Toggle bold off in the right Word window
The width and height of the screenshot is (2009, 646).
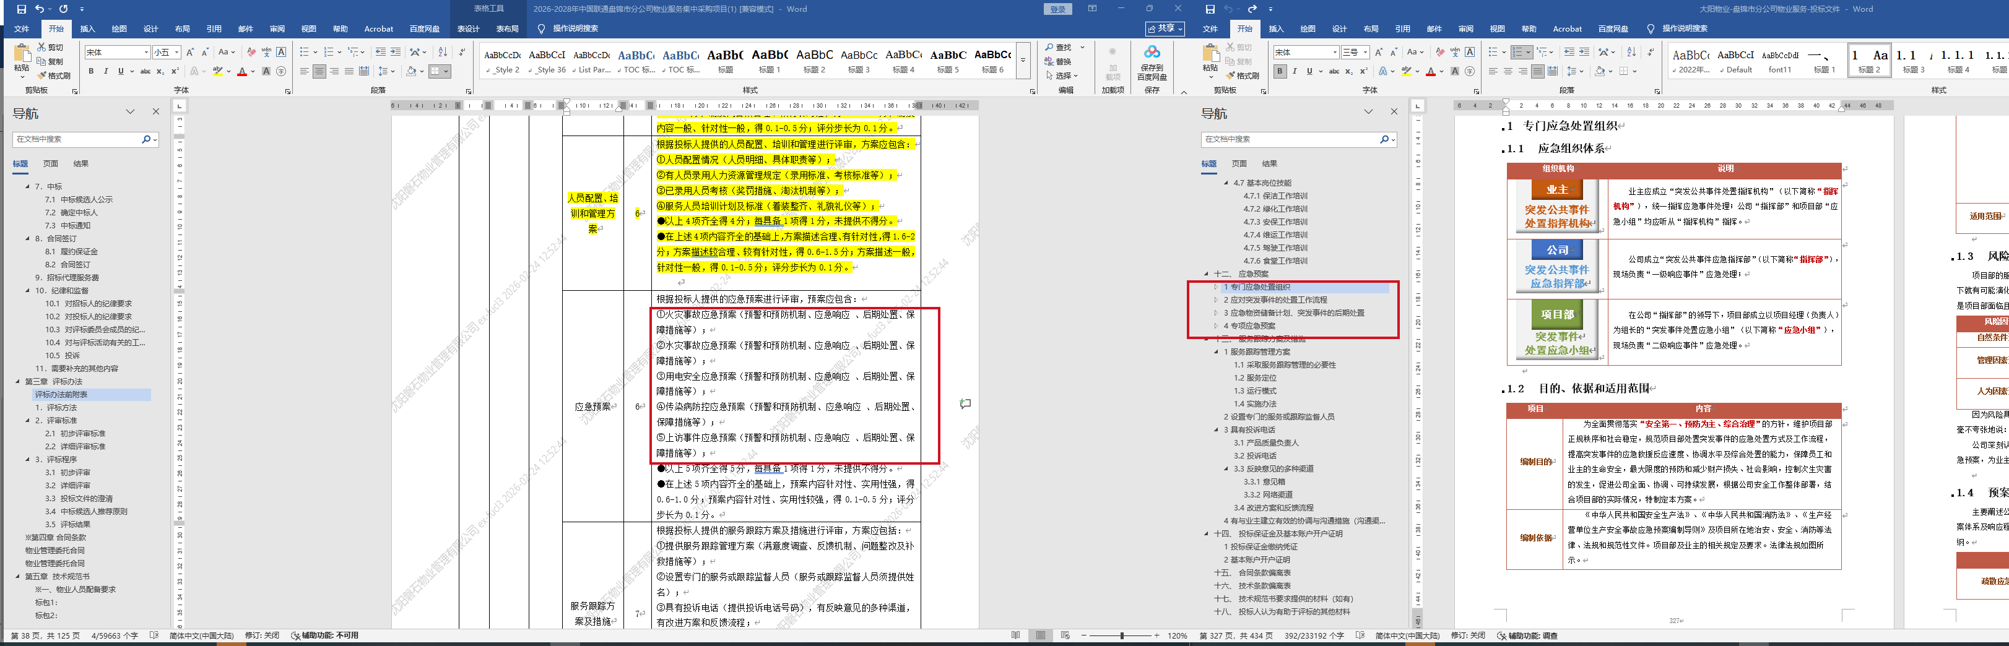(x=1280, y=71)
